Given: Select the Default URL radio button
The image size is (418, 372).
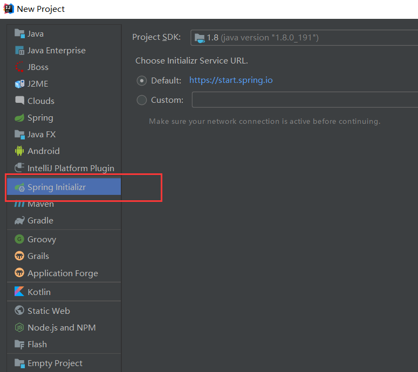Looking at the screenshot, I should pos(141,81).
